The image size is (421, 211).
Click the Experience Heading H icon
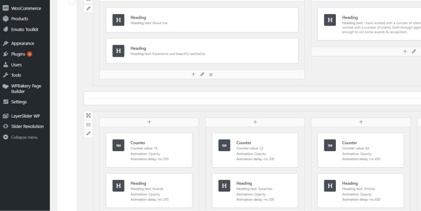[119, 51]
